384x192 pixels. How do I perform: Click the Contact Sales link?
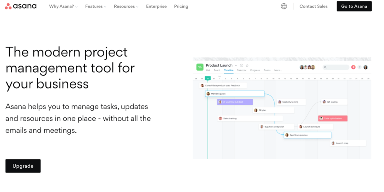313,6
